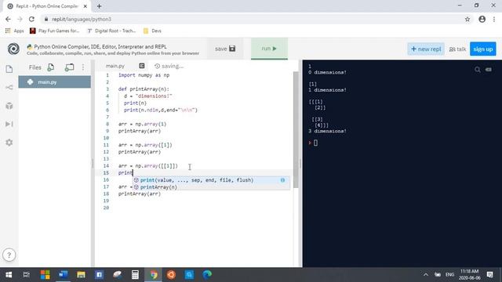502x282 pixels.
Task: Open Calculator from taskbar
Action: point(135,275)
